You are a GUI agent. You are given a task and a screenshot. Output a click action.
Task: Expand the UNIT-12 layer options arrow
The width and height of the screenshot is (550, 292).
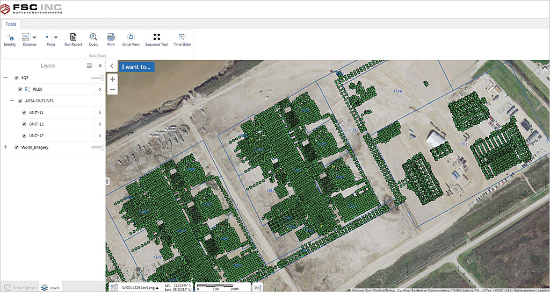tap(100, 124)
